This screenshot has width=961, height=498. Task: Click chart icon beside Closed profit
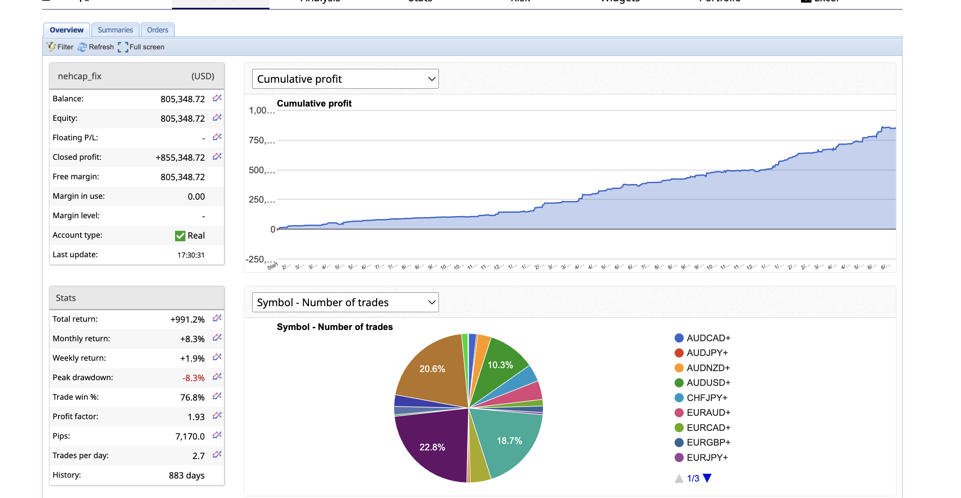[x=217, y=157]
